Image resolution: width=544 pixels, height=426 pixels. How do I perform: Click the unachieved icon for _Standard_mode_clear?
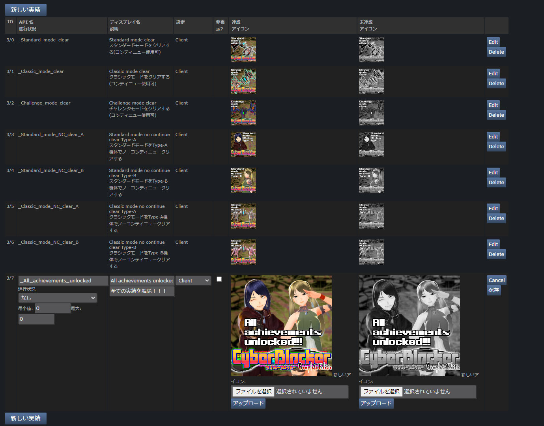pyautogui.click(x=372, y=50)
